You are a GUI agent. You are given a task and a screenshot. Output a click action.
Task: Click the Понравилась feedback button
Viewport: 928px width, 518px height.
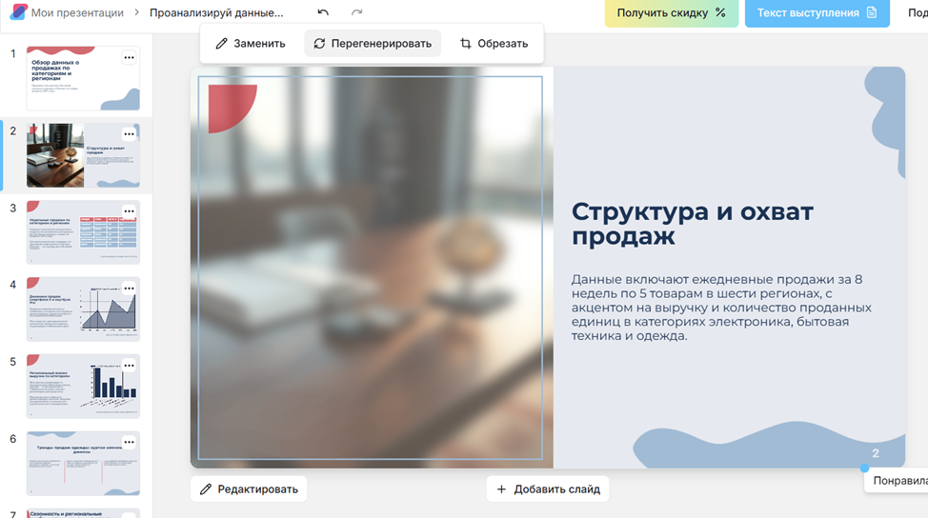click(896, 481)
